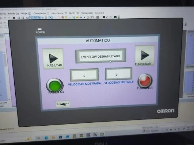Click the AUTOMATICO screen title
The height and width of the screenshot is (145, 194).
click(98, 41)
